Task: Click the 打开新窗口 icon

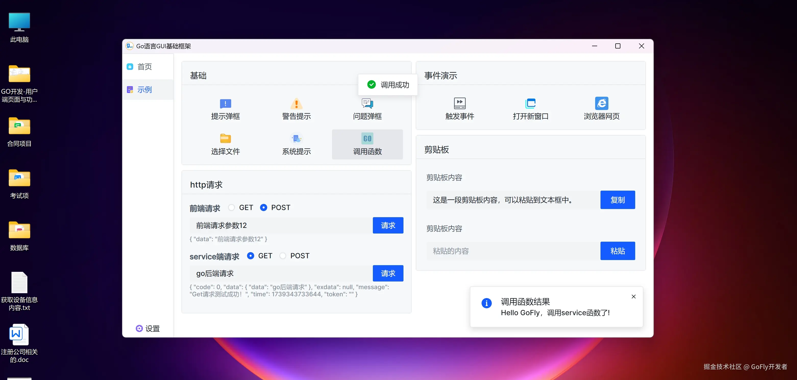Action: click(x=530, y=103)
